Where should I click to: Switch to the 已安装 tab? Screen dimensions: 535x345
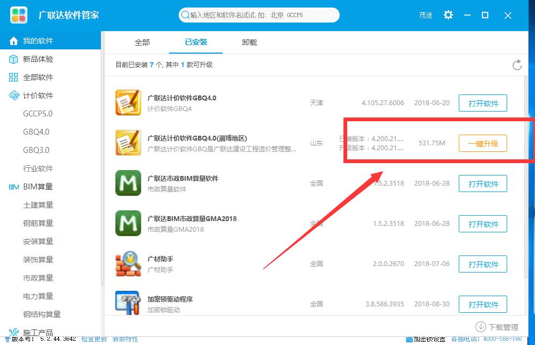196,42
